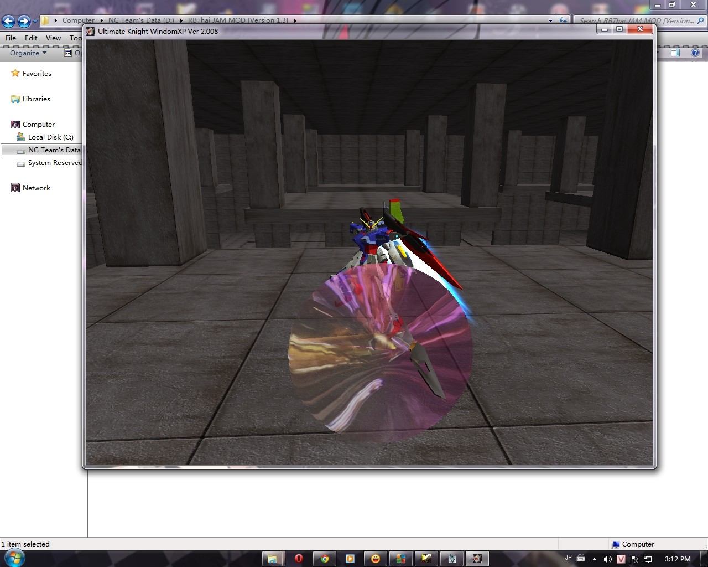This screenshot has width=708, height=567.
Task: Select Network in the navigation pane
Action: (37, 188)
